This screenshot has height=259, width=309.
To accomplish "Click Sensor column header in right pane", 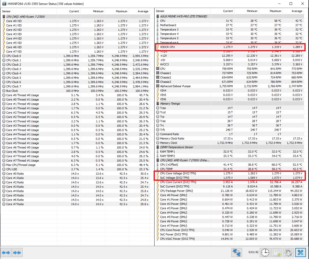I will 183,11.
